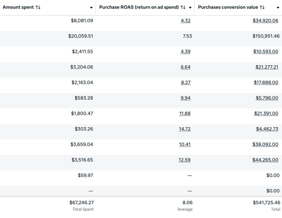Select amount spent $2,411.55 cell
This screenshot has height=218, width=282.
point(83,52)
